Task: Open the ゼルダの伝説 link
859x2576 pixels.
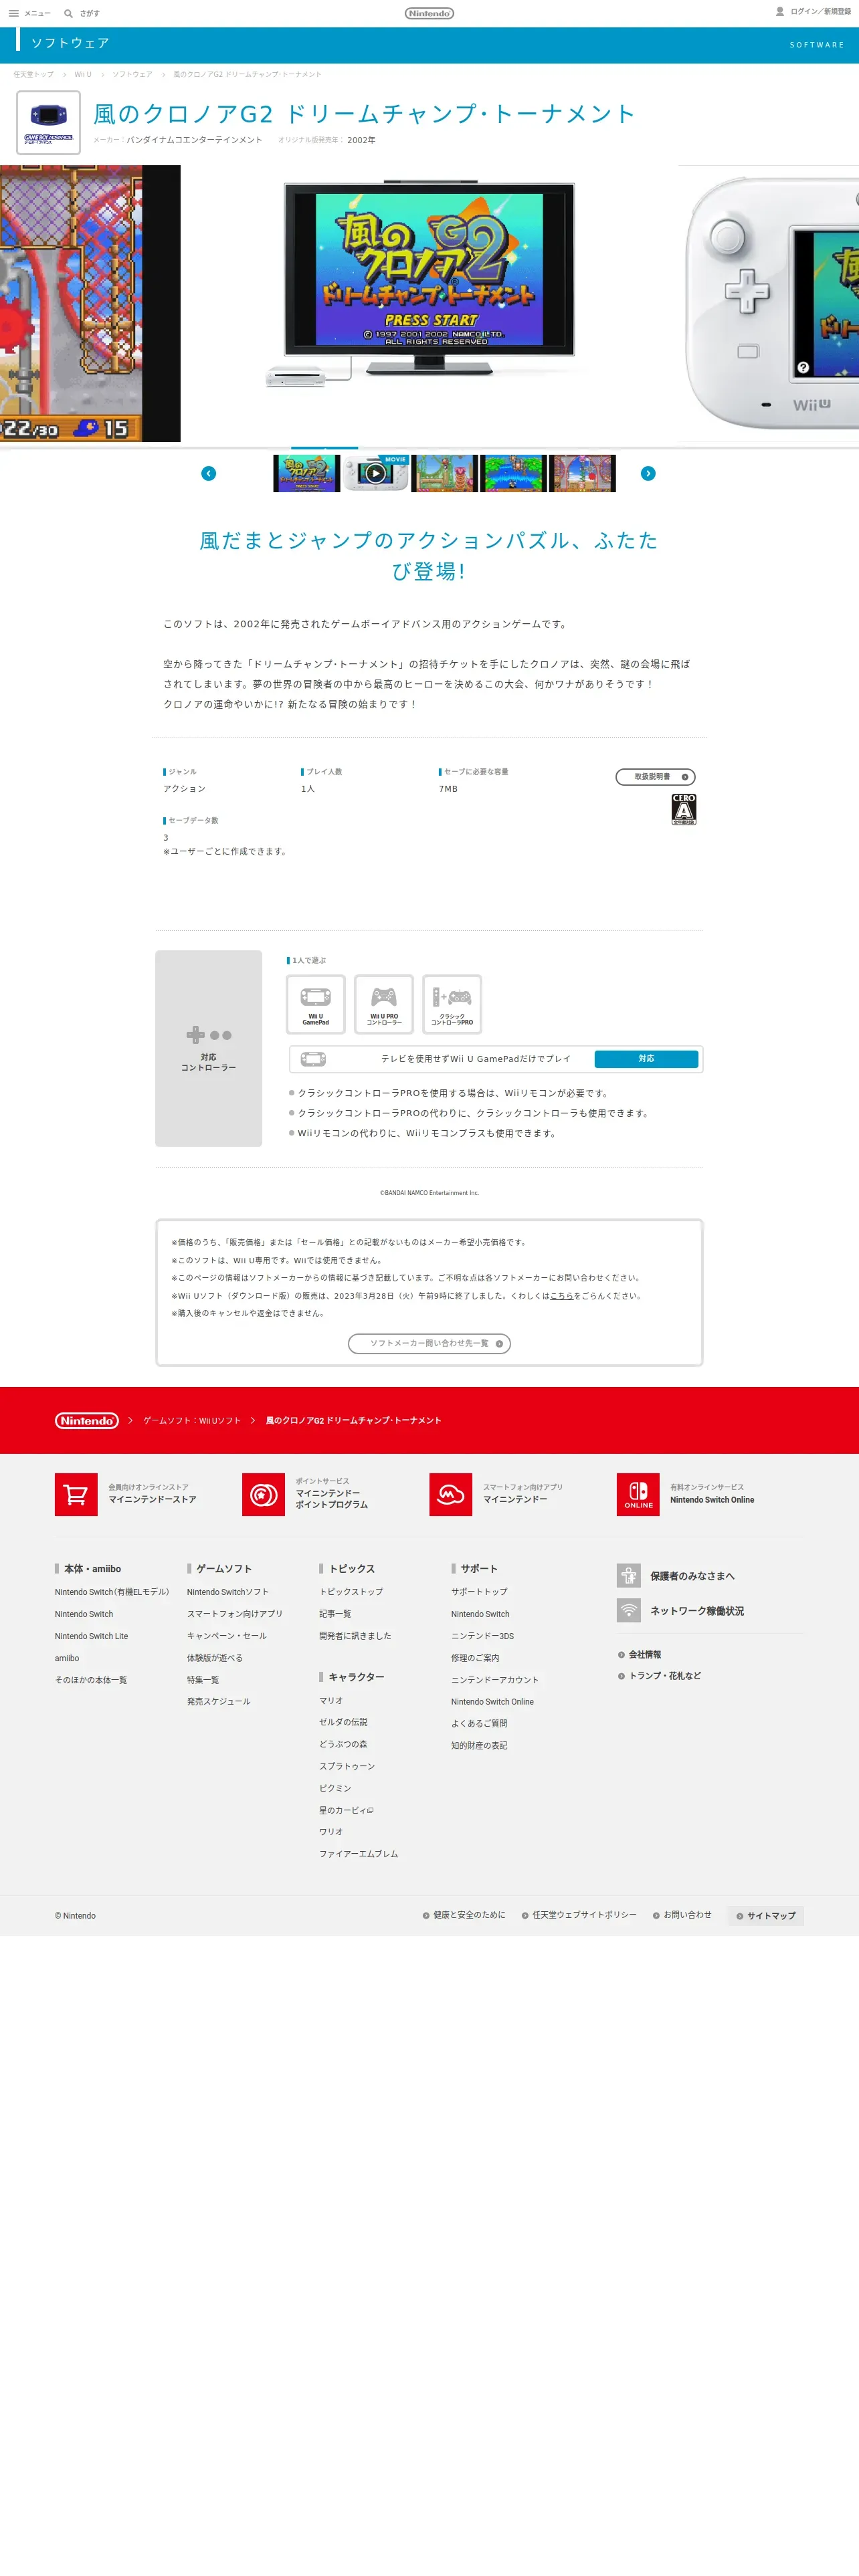Action: pyautogui.click(x=343, y=1722)
